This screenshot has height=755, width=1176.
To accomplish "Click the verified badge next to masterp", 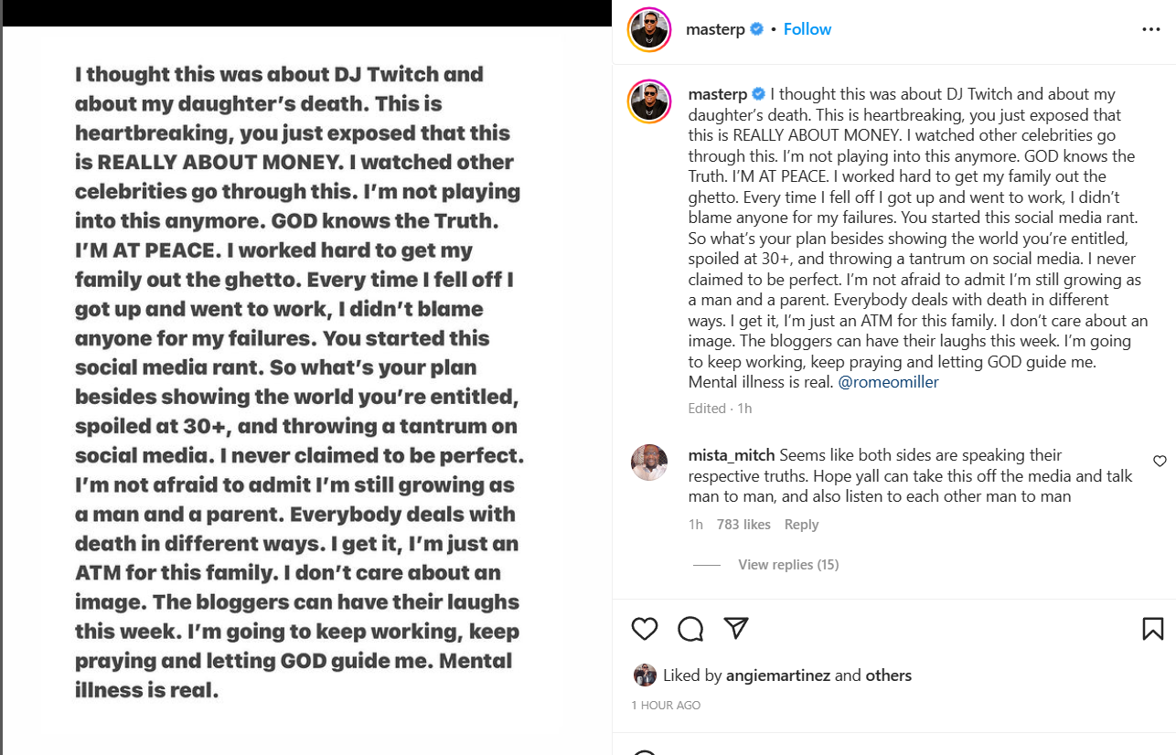I will point(757,28).
